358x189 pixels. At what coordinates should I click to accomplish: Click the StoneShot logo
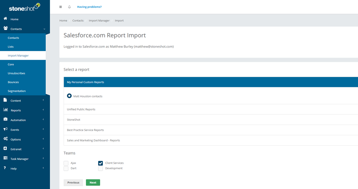tap(24, 7)
